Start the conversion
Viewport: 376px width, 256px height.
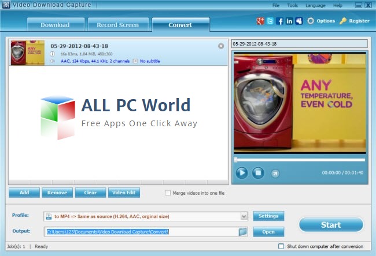(331, 225)
